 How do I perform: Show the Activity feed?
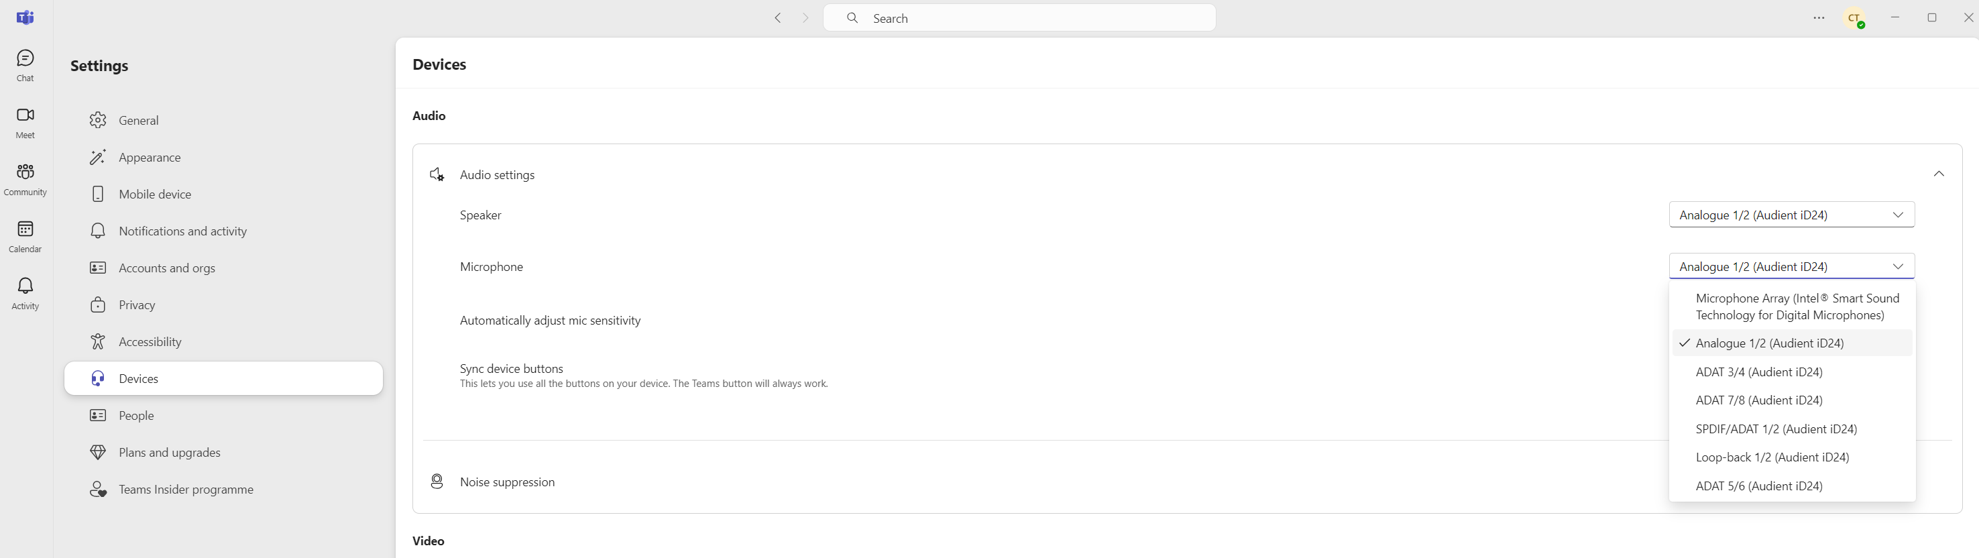coord(25,294)
